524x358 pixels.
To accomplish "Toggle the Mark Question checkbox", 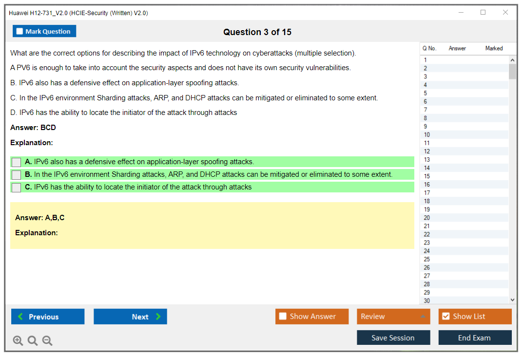I will tap(20, 32).
